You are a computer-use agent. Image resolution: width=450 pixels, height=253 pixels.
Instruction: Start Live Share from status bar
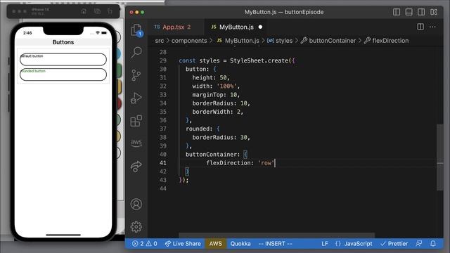pyautogui.click(x=183, y=244)
